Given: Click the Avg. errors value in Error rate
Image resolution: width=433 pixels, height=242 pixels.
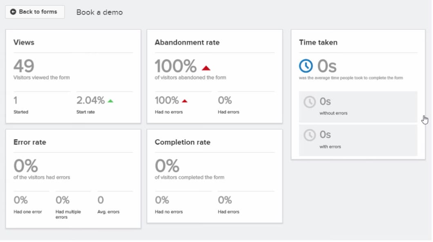Looking at the screenshot, I should pyautogui.click(x=100, y=200).
